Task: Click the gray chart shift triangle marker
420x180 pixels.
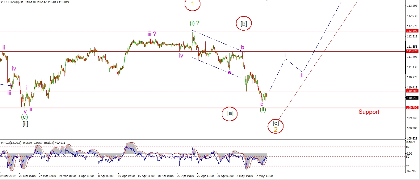Action: tap(266, 1)
